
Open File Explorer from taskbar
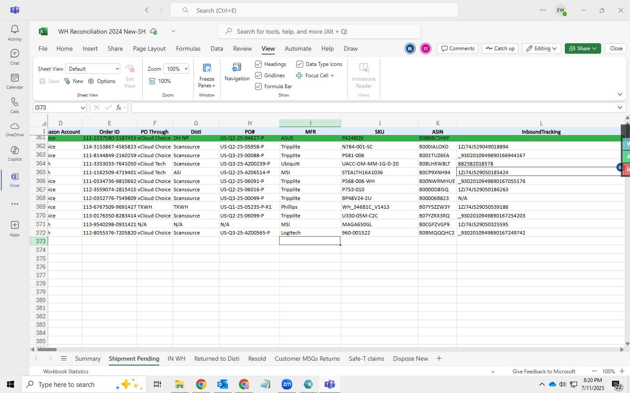(x=179, y=384)
